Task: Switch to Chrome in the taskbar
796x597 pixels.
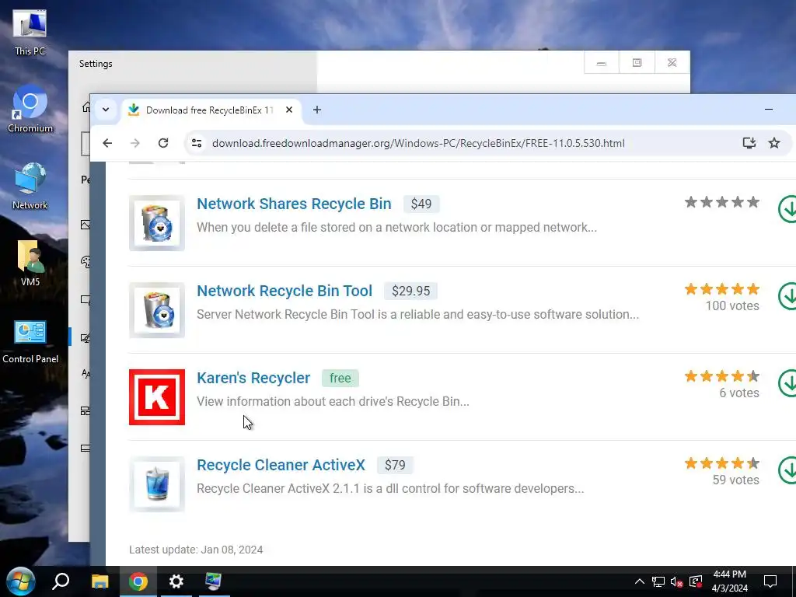Action: (x=138, y=581)
